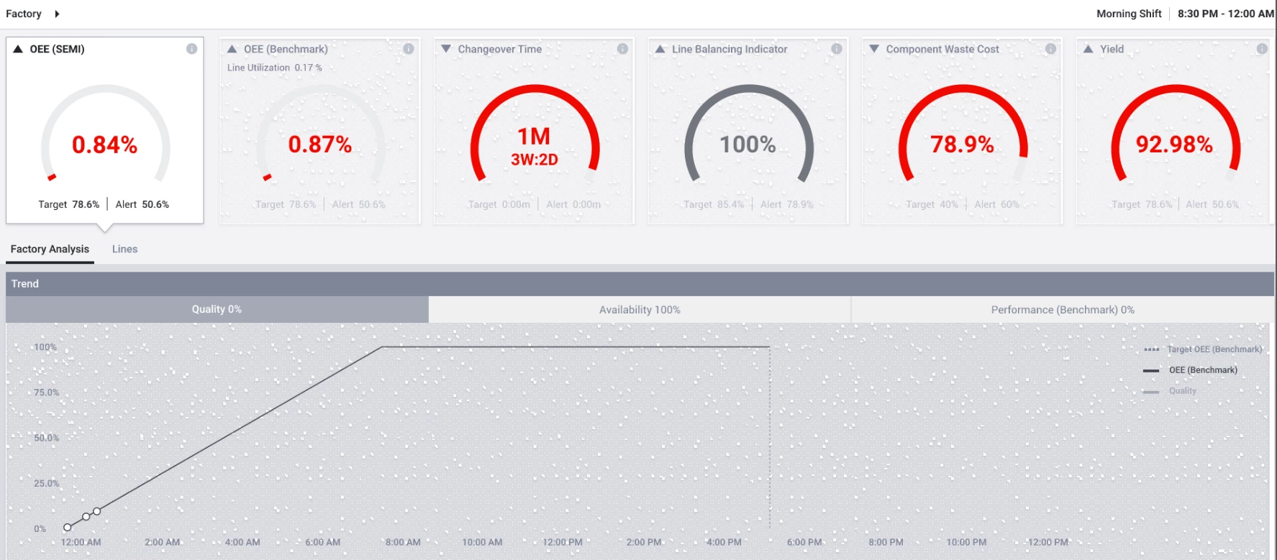This screenshot has height=560, width=1277.
Task: Open info icon on Yield card
Action: point(1262,49)
